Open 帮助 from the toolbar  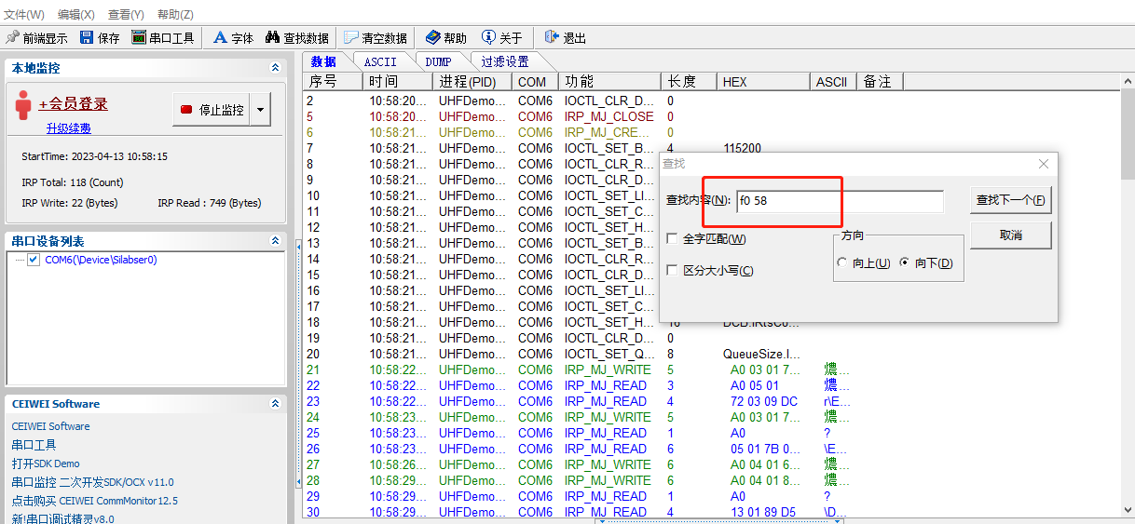coord(446,38)
